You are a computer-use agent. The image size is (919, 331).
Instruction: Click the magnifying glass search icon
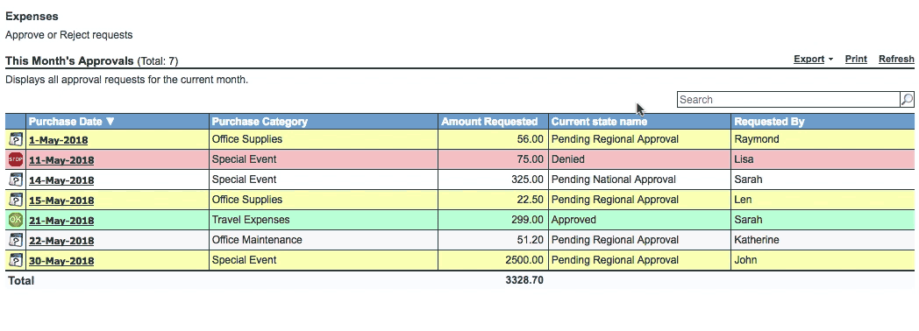(907, 100)
